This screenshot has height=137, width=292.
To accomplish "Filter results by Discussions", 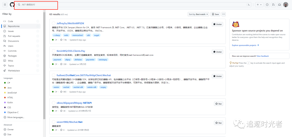I will point(21,41).
